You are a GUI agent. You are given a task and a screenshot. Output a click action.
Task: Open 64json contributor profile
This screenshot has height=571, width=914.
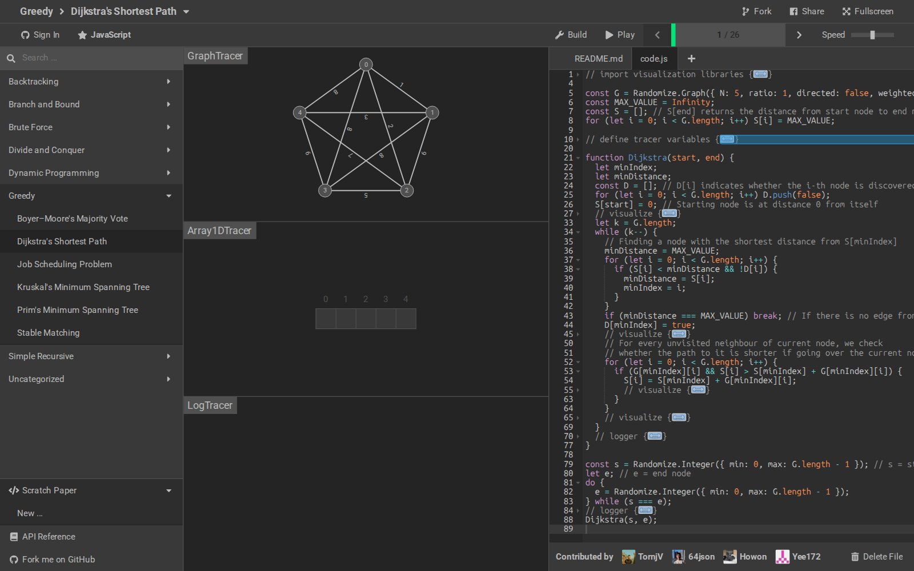(693, 557)
